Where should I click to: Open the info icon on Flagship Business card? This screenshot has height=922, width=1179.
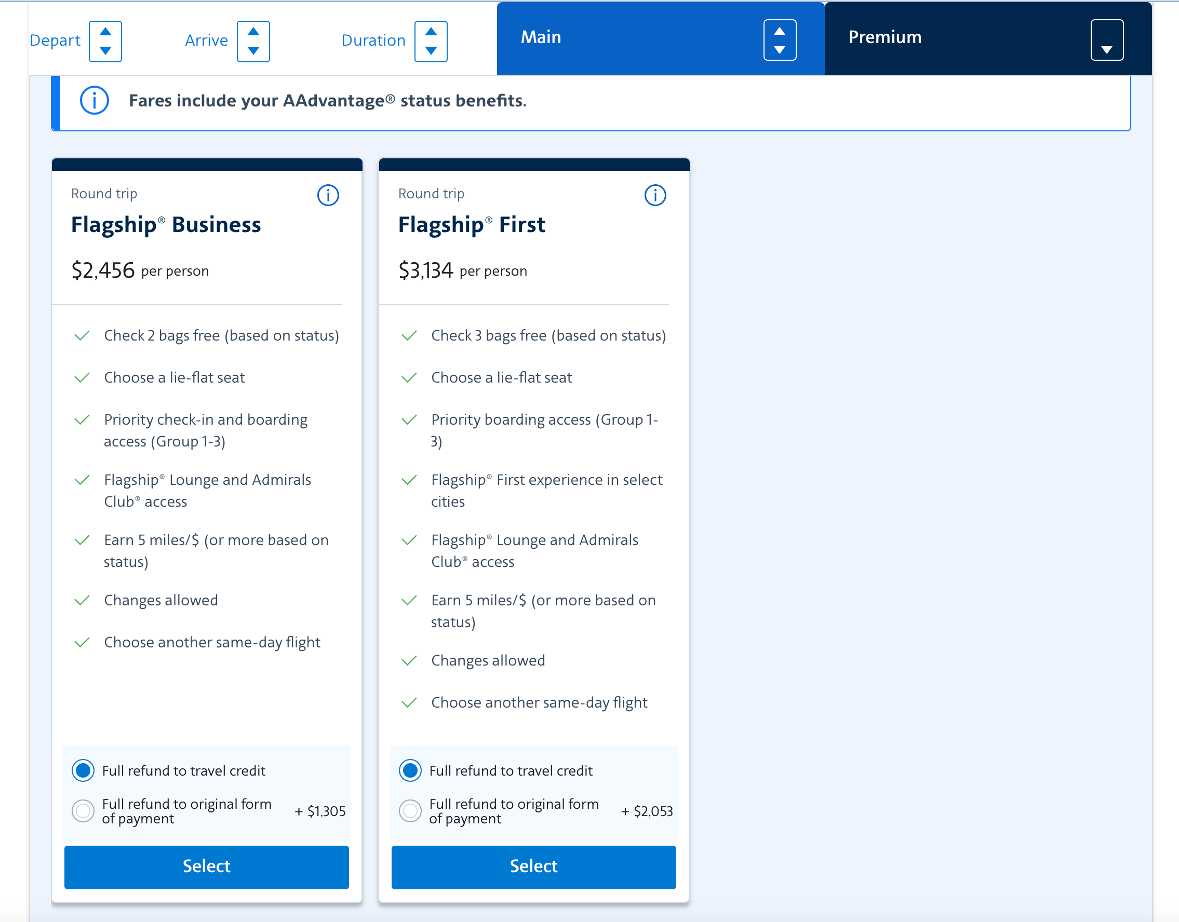coord(327,195)
